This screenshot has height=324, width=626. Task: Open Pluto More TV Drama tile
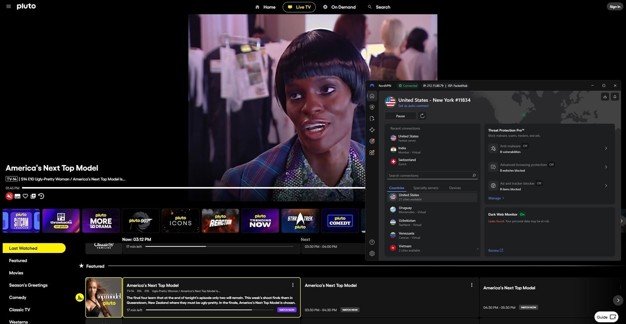[x=101, y=221]
